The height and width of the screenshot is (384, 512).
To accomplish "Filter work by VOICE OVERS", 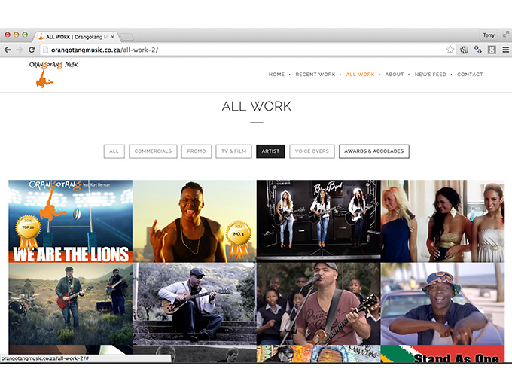I will 312,151.
